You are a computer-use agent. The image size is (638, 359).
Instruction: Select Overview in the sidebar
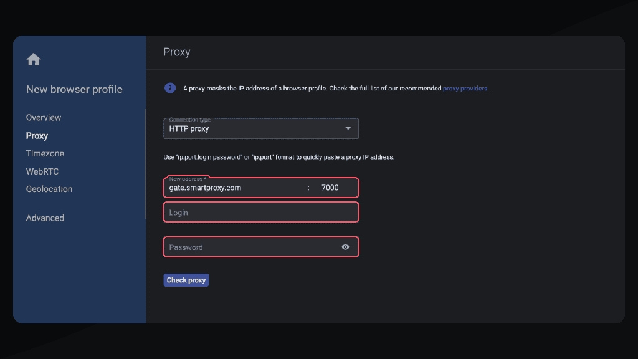pyautogui.click(x=44, y=117)
